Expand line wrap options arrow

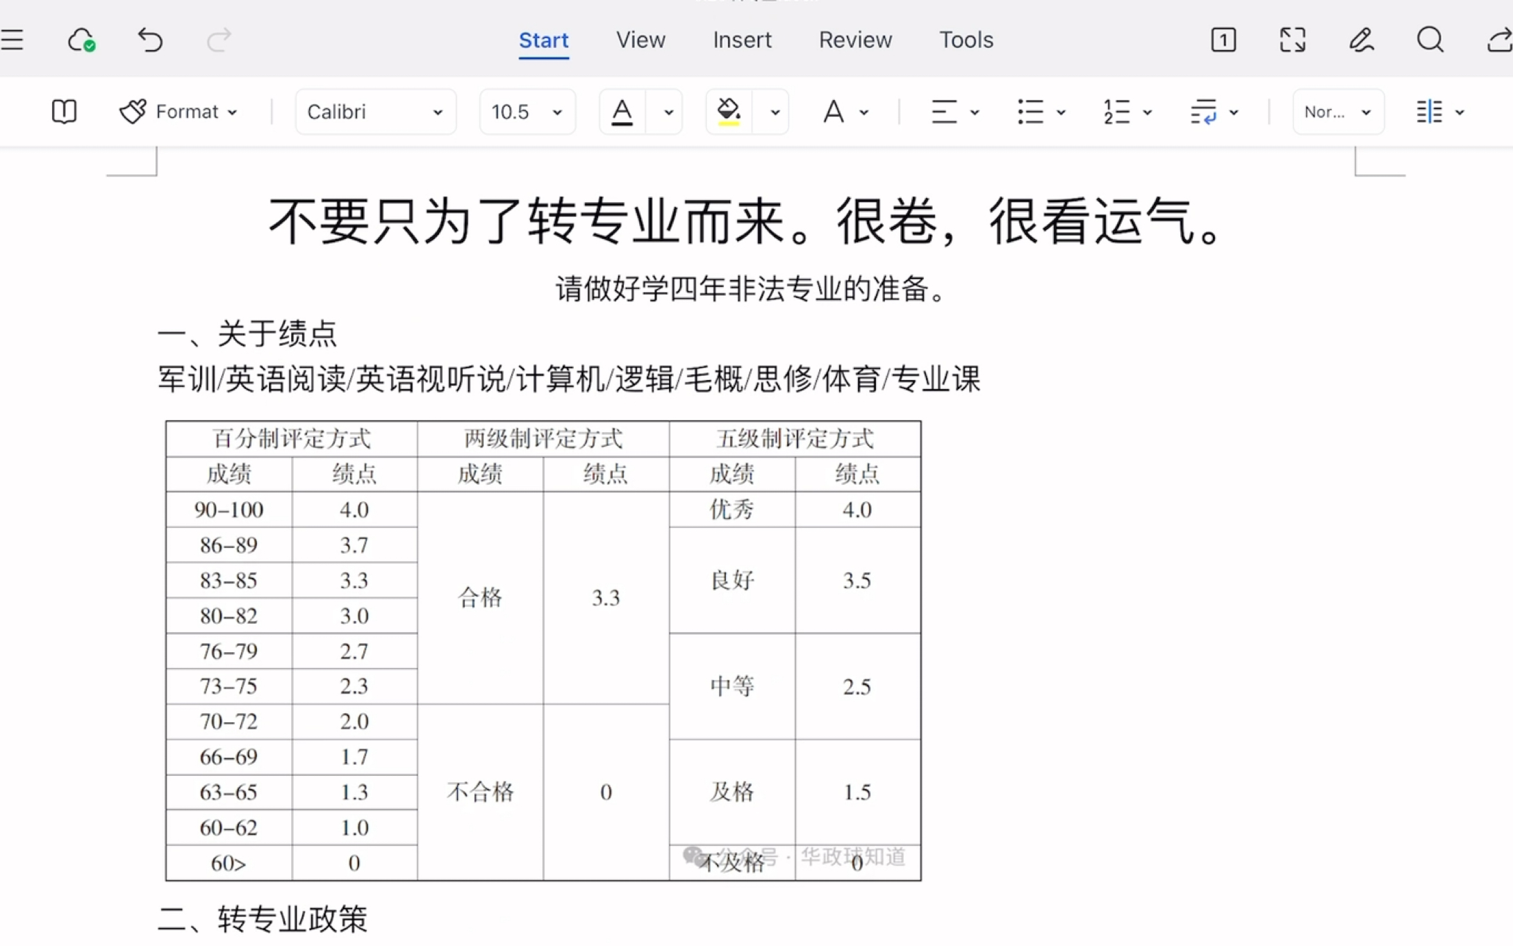[1233, 112]
